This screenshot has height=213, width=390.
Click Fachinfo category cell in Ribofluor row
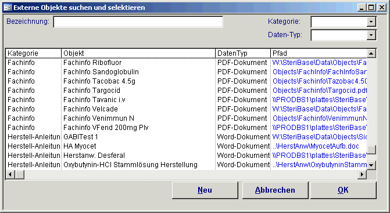click(34, 63)
